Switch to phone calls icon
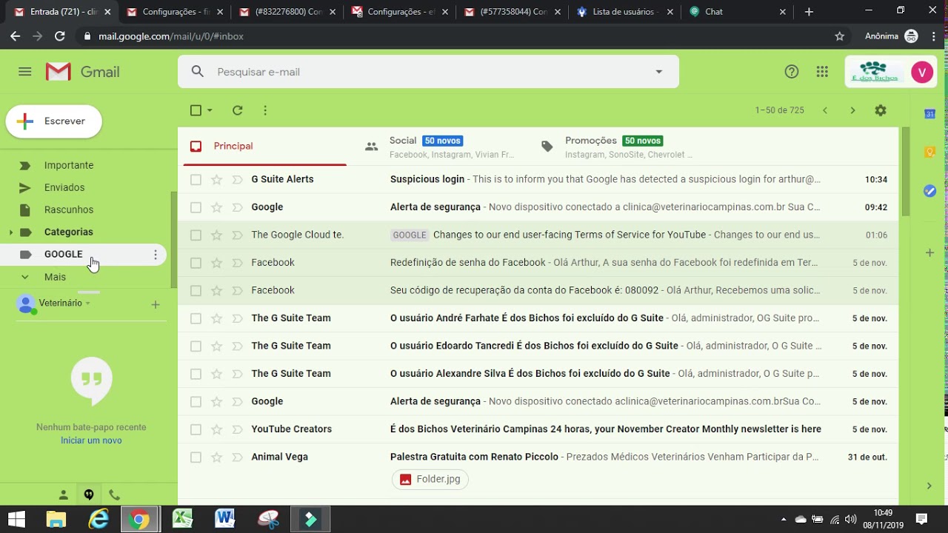This screenshot has height=533, width=948. 114,495
